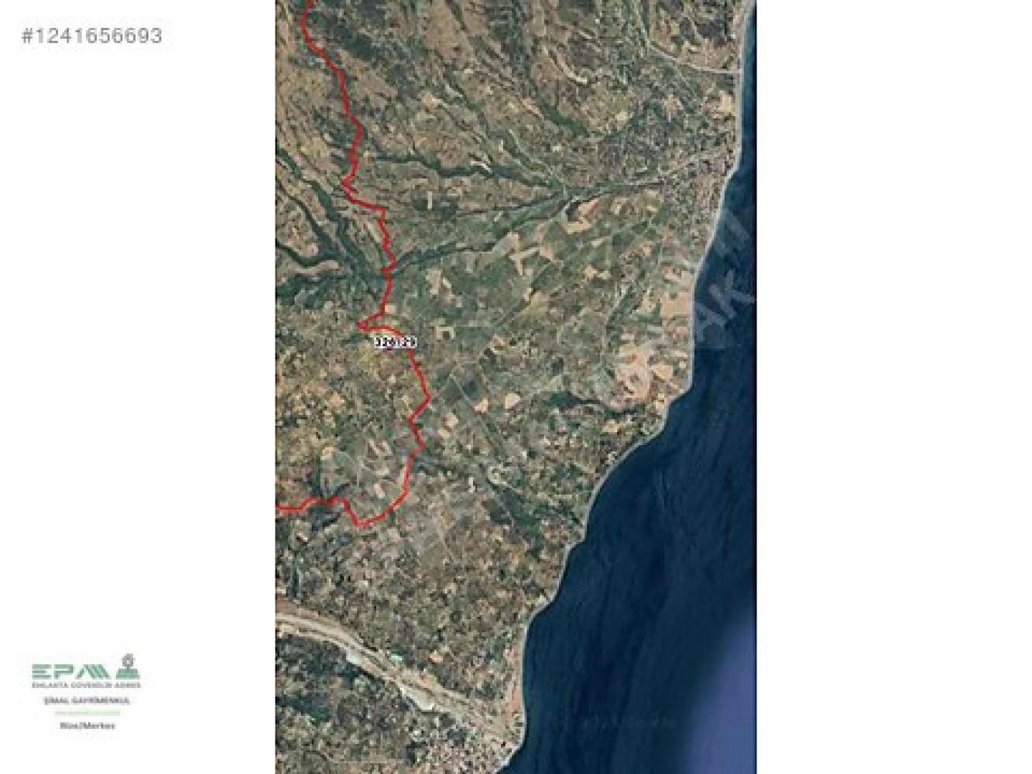Select the tagline under the EPM logo

coord(86,685)
